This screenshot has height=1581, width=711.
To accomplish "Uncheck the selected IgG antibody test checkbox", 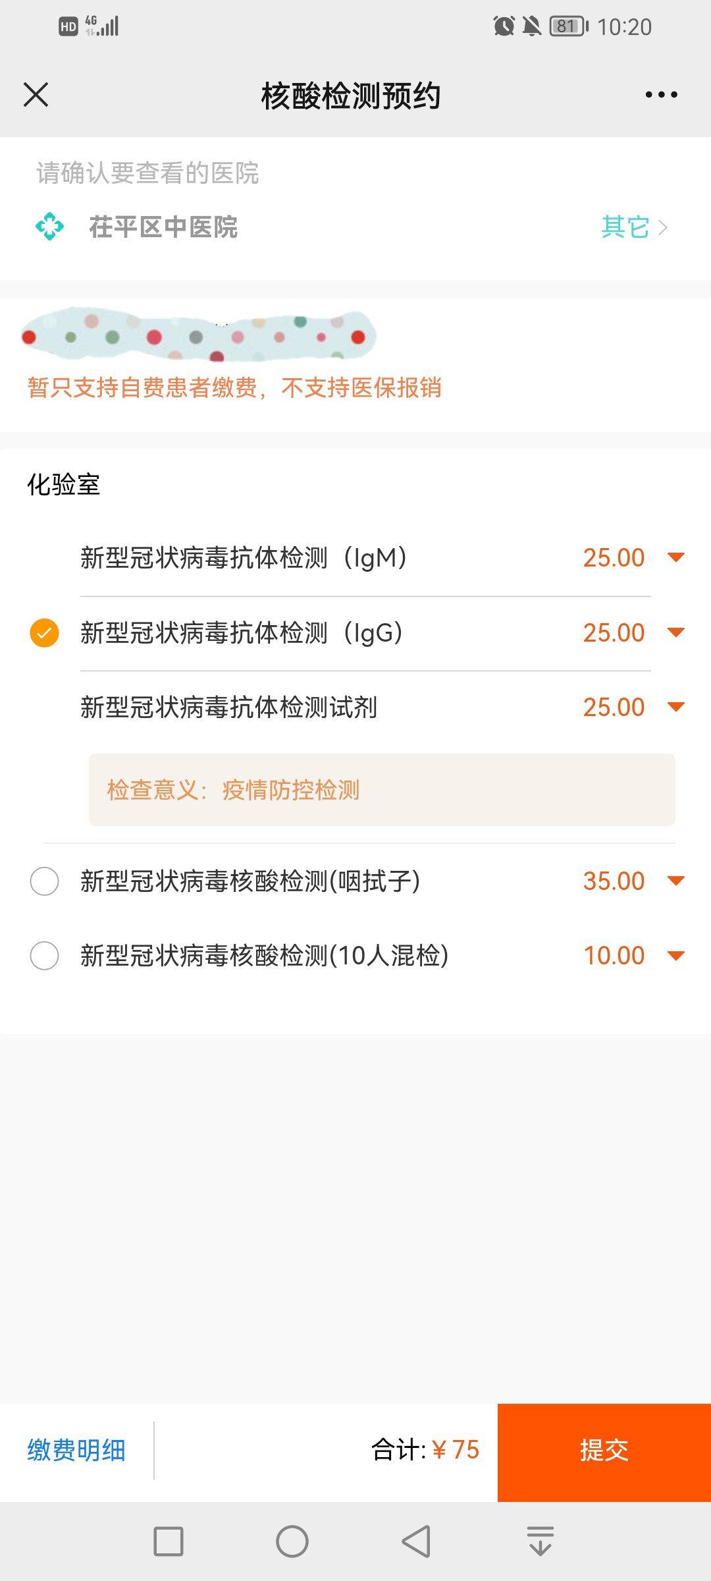I will coord(45,633).
